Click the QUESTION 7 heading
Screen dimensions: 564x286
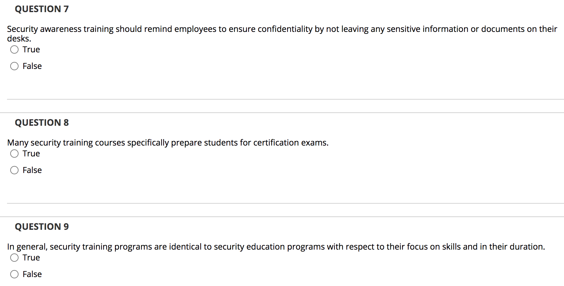(42, 9)
